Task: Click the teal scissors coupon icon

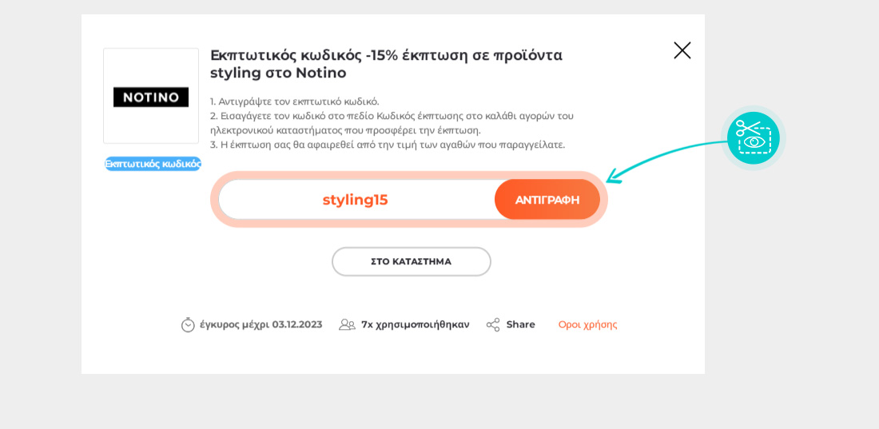Action: [x=753, y=138]
